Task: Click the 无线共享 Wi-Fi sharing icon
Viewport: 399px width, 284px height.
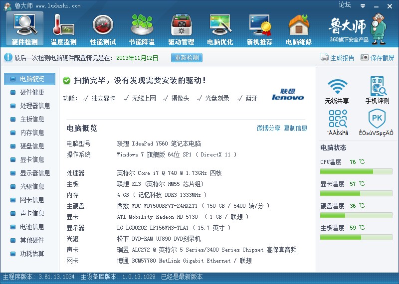Action: [337, 90]
